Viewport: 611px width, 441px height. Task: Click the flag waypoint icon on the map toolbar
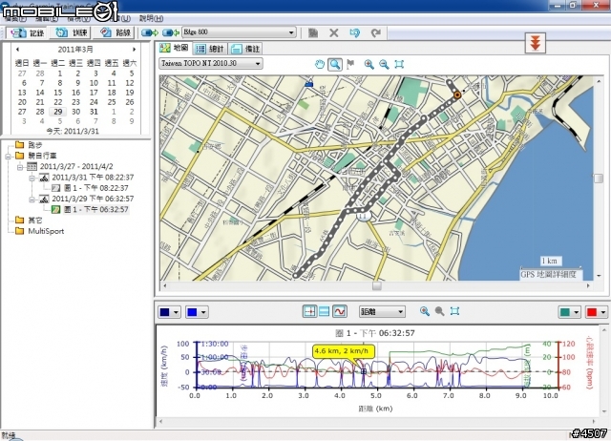(350, 64)
